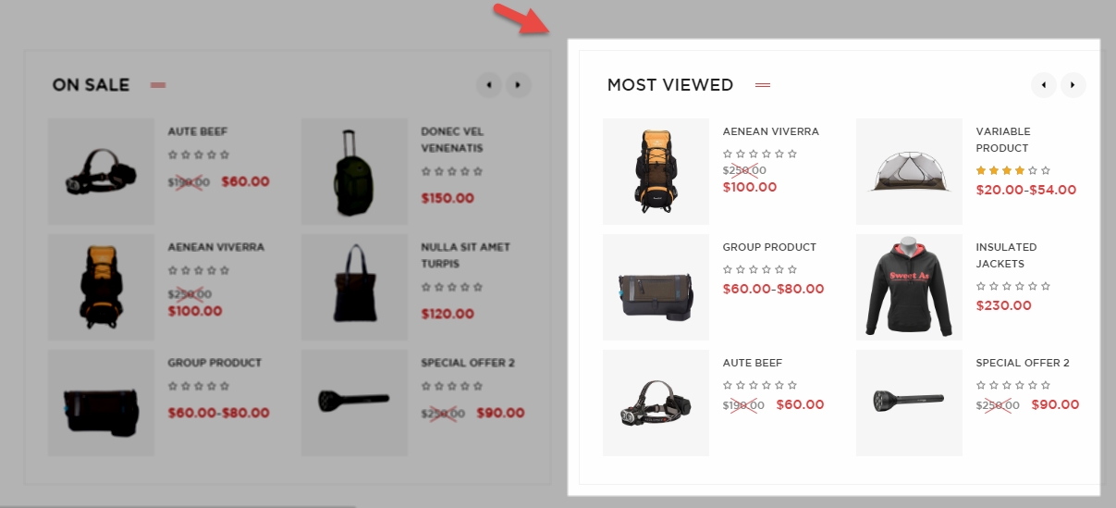1116x508 pixels.
Task: Click star rating under Aute Beef in On Sale
Action: click(x=199, y=155)
